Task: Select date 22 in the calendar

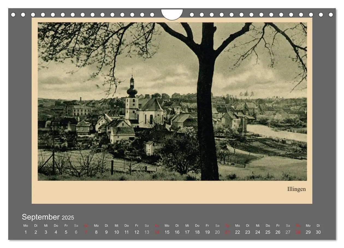Action: (x=238, y=232)
